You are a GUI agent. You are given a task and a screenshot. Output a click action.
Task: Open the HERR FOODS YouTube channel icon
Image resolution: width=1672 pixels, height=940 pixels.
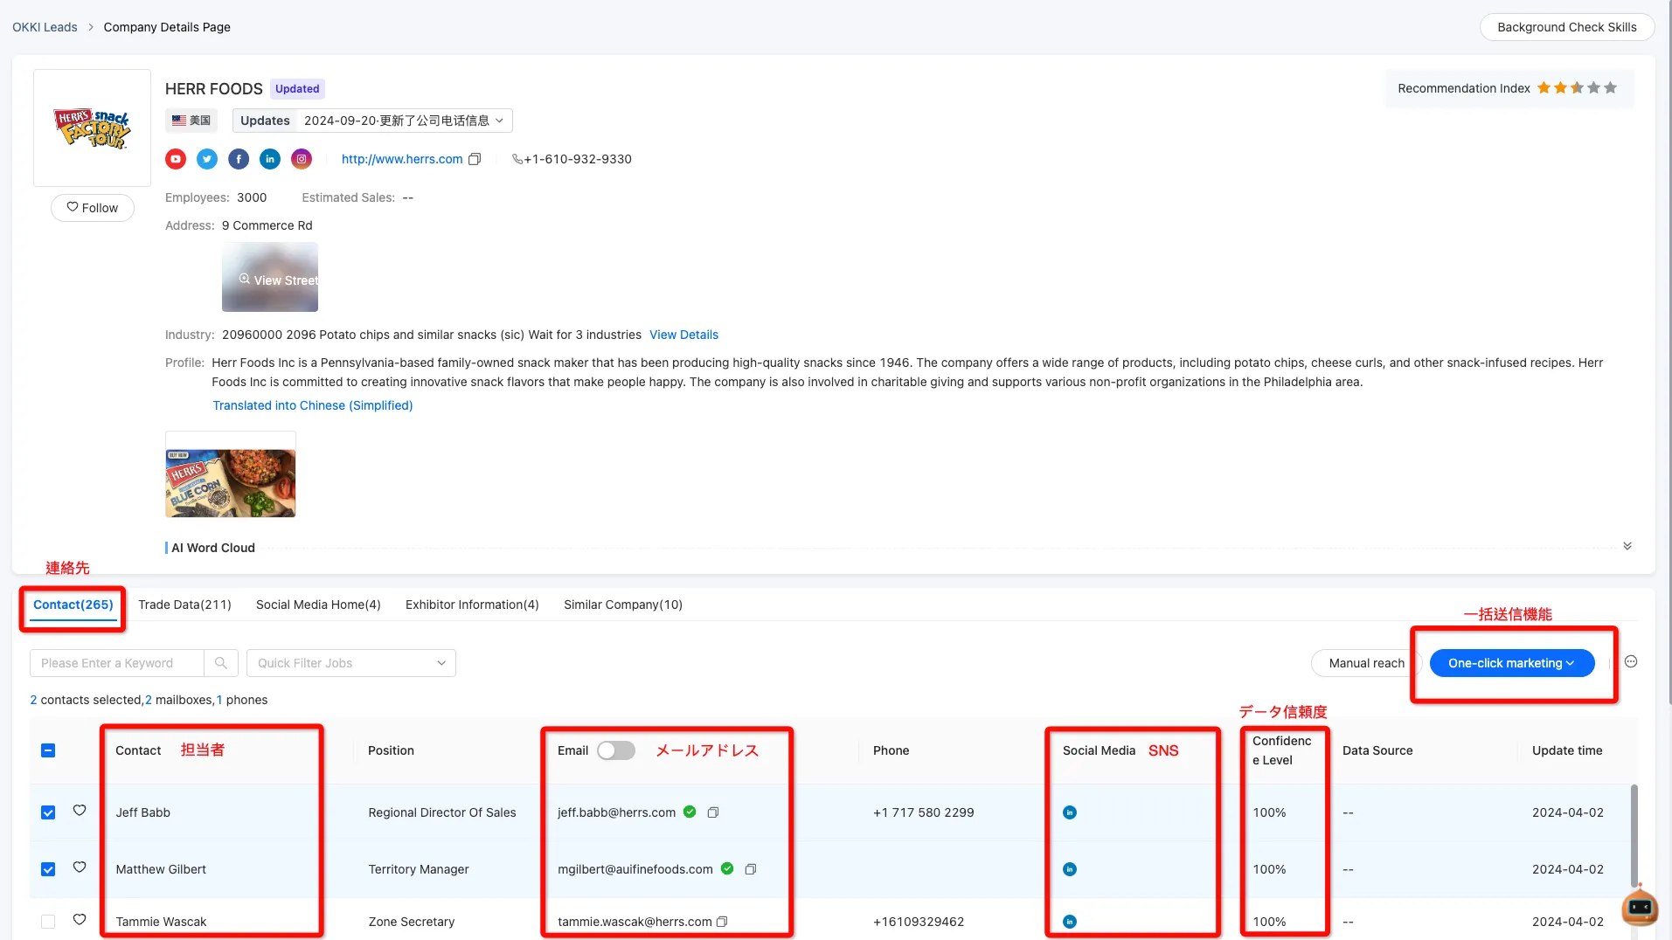[x=176, y=159]
